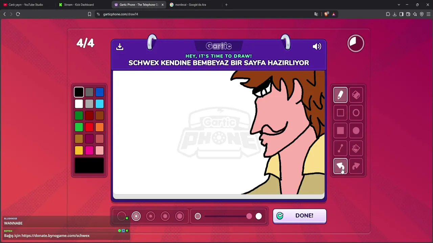The height and width of the screenshot is (243, 433).
Task: Pick the light gray color swatch
Action: (x=89, y=104)
